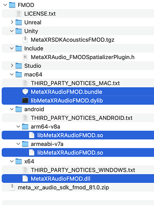This screenshot has height=205, width=154.
Task: Select libMetaXRAudioFMOD.dylib file name
Action: pyautogui.click(x=67, y=100)
